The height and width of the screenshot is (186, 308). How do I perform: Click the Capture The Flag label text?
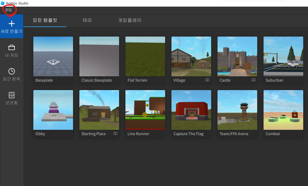pyautogui.click(x=189, y=134)
